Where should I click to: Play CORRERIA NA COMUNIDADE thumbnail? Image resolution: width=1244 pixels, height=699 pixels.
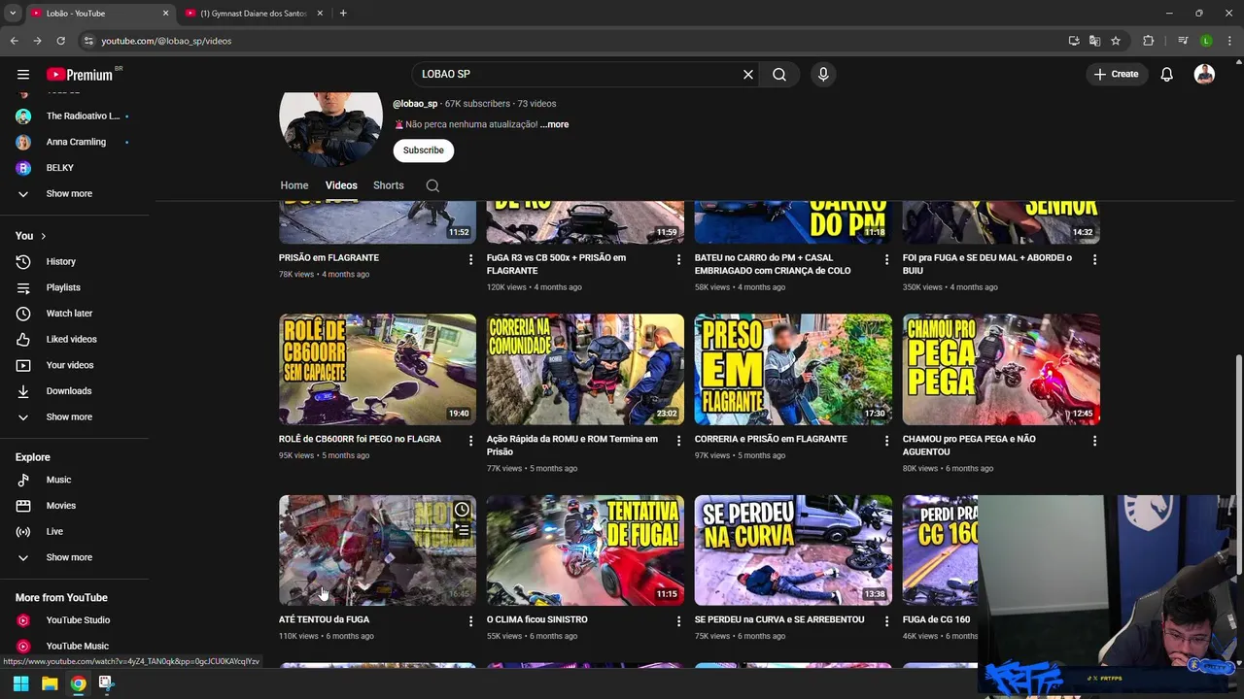(585, 369)
